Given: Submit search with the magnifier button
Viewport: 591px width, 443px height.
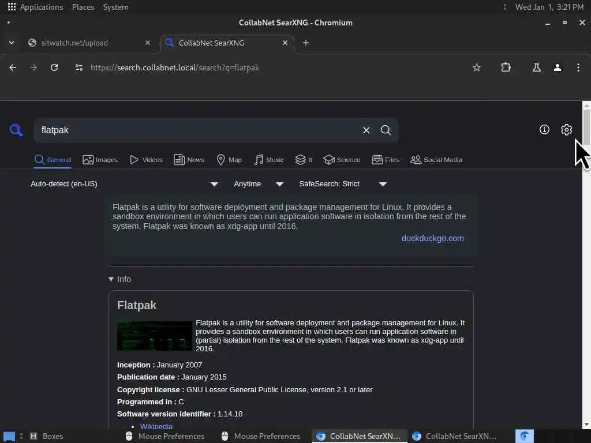Looking at the screenshot, I should point(386,130).
